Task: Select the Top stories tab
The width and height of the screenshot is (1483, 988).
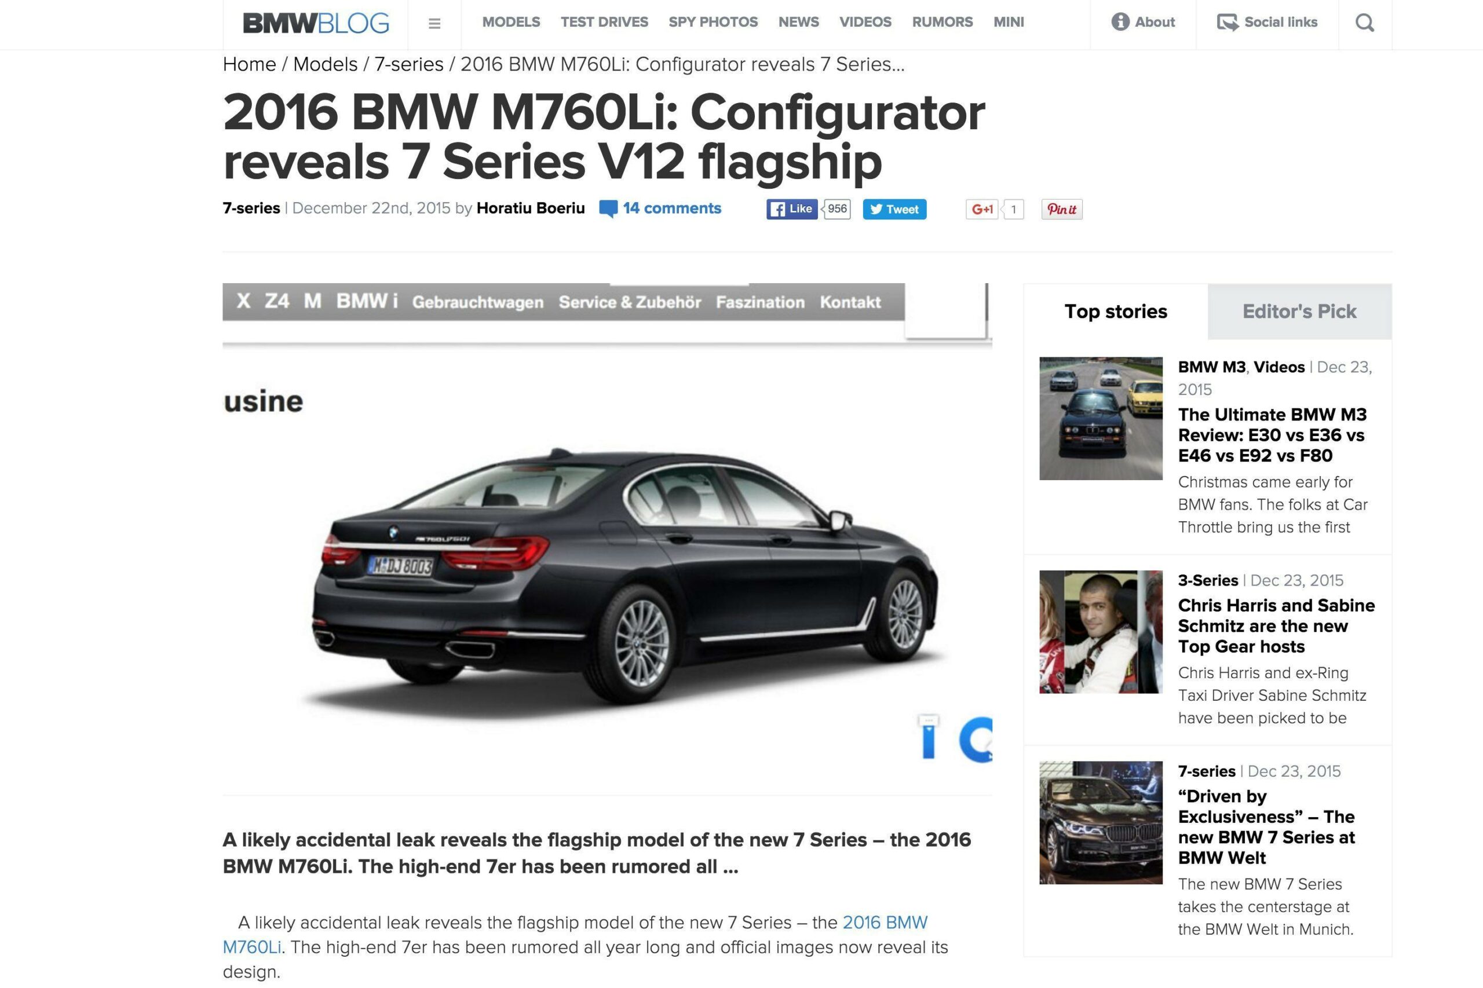Action: (x=1116, y=311)
